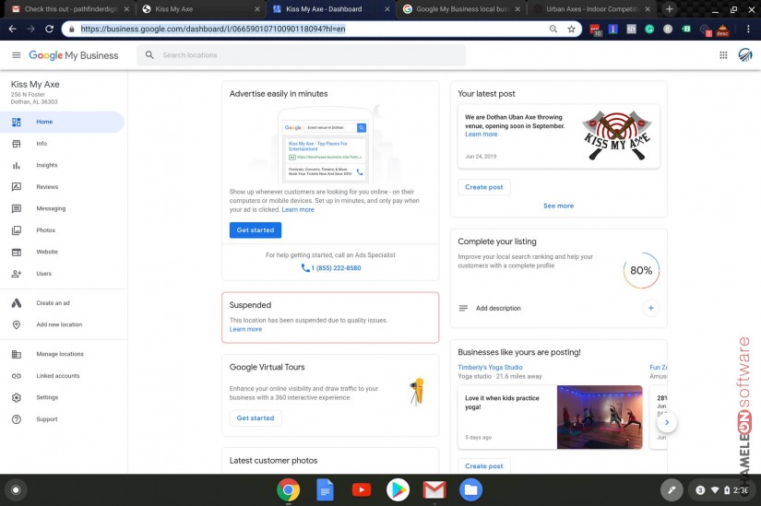Click the Insights bar chart icon

(x=17, y=165)
